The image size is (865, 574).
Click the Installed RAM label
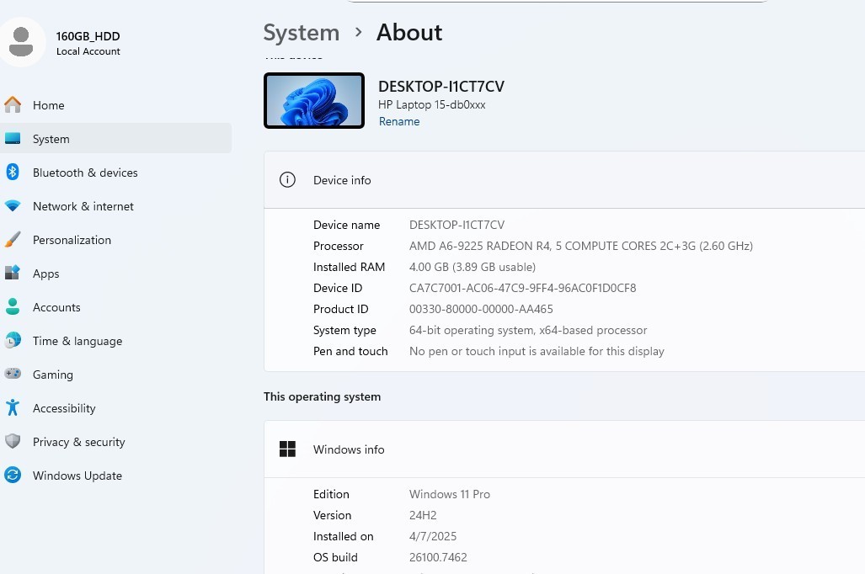pos(350,266)
